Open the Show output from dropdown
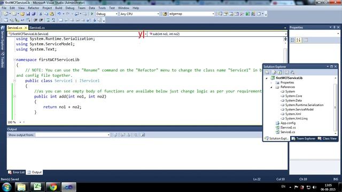342x192 pixels. [73, 135]
